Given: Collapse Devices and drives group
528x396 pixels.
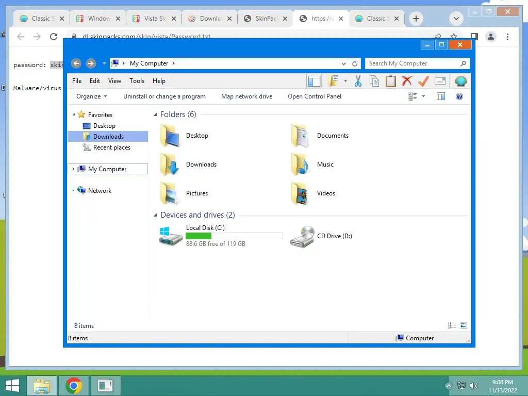Looking at the screenshot, I should [x=155, y=215].
